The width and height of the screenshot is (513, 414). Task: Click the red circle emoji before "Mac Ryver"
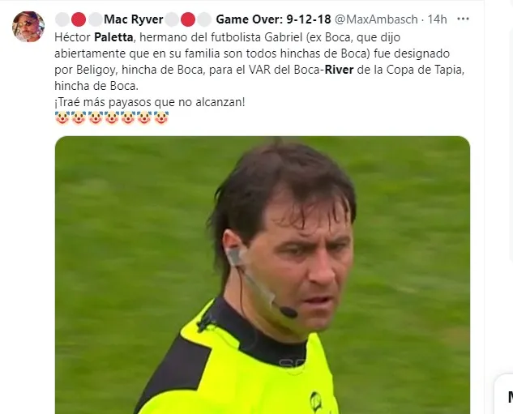79,19
